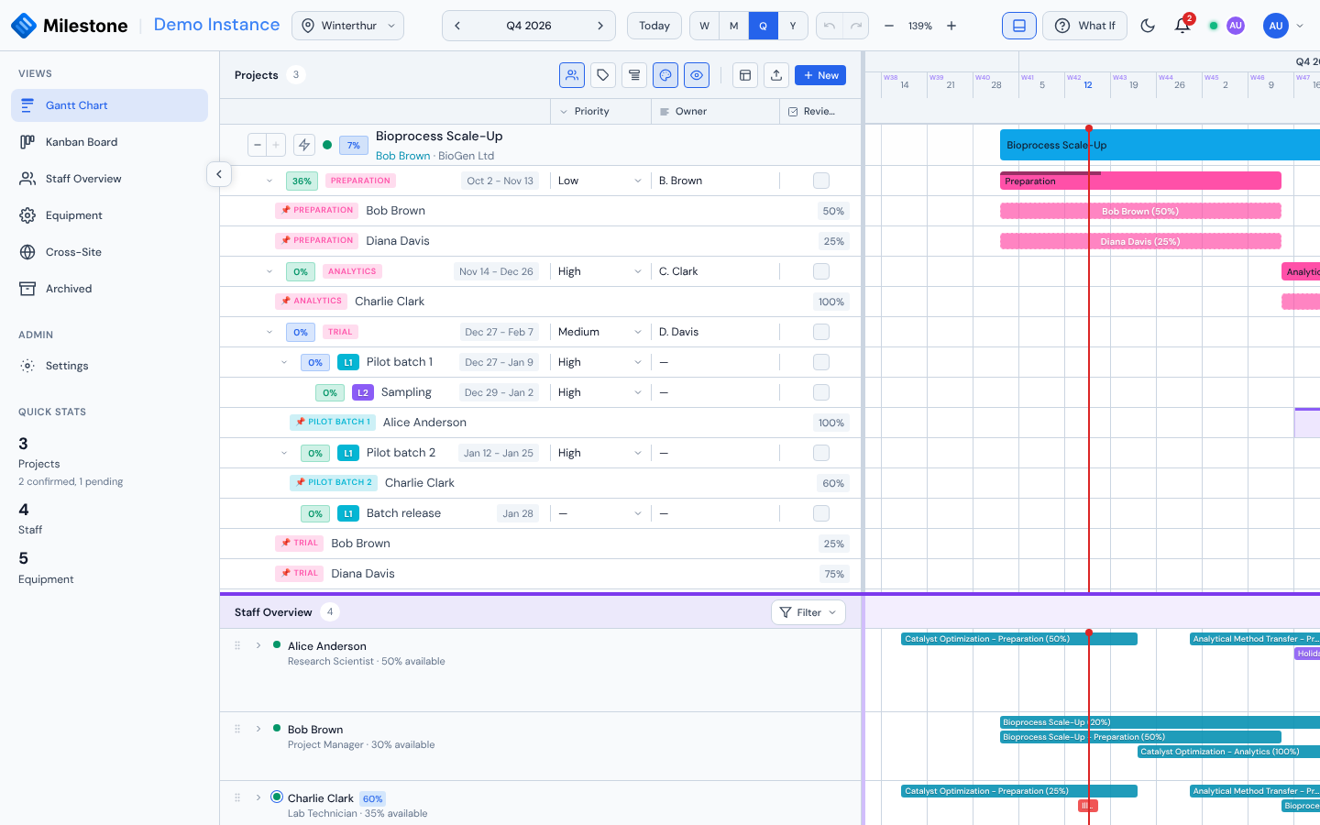Open Bob Brown link under Bioprocess Scale-Up
Viewport: 1320px width, 825px height.
point(402,156)
